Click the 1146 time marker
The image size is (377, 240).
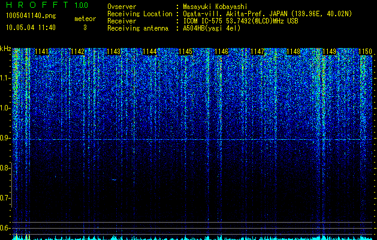(x=221, y=52)
